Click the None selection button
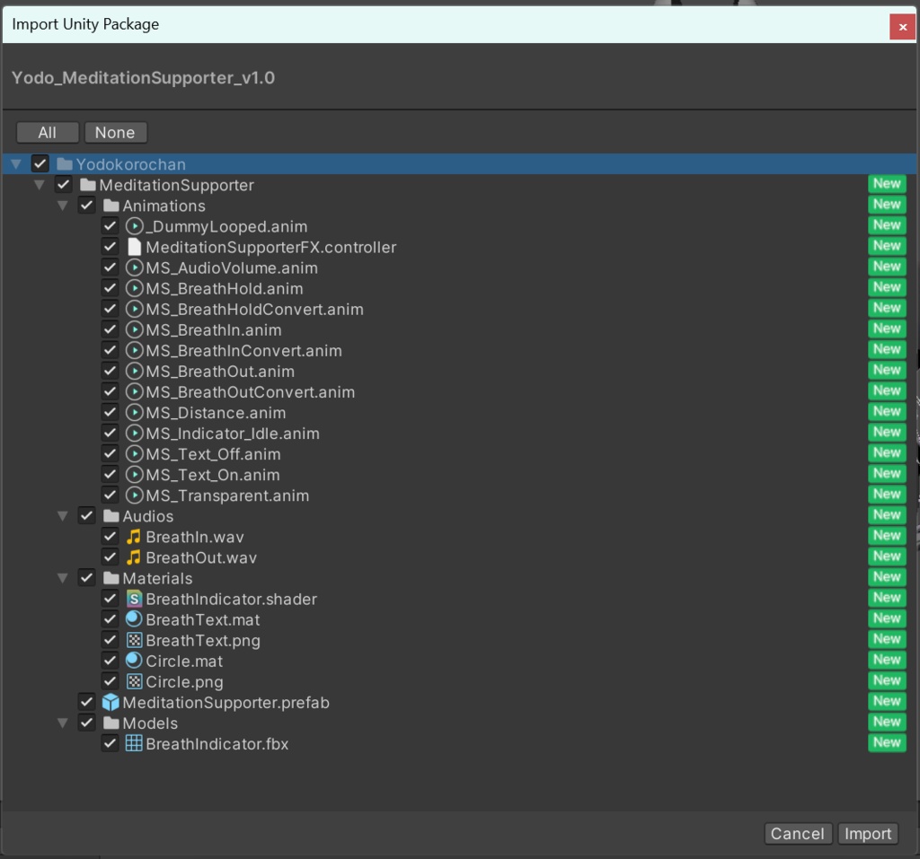Image resolution: width=920 pixels, height=859 pixels. [x=116, y=133]
